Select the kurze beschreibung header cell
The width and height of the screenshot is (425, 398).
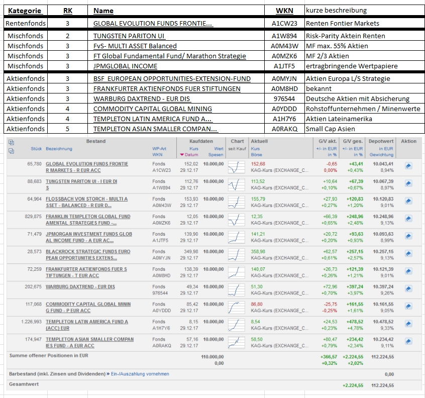[x=365, y=11]
